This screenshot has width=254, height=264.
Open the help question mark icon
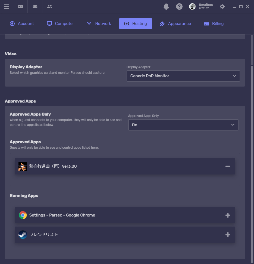tap(179, 7)
